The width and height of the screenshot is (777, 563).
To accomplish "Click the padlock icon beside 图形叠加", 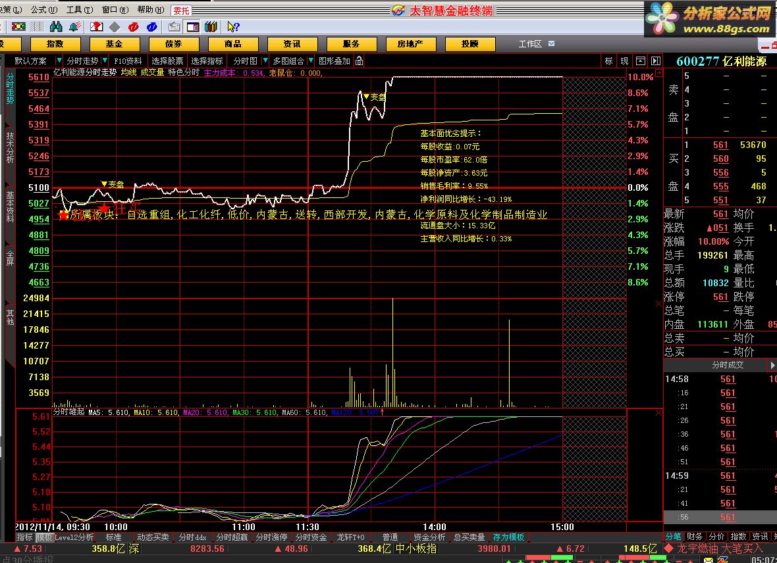I will pos(360,61).
